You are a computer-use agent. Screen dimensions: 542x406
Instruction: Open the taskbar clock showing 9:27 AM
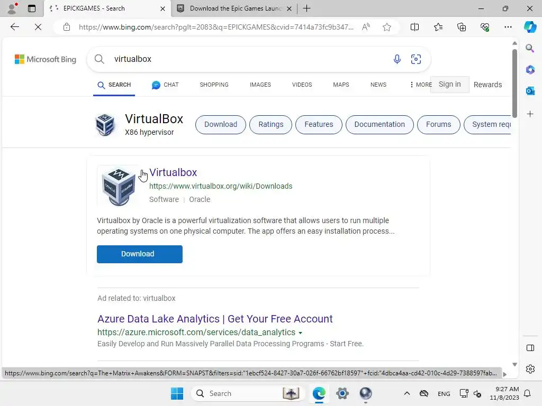(x=504, y=393)
